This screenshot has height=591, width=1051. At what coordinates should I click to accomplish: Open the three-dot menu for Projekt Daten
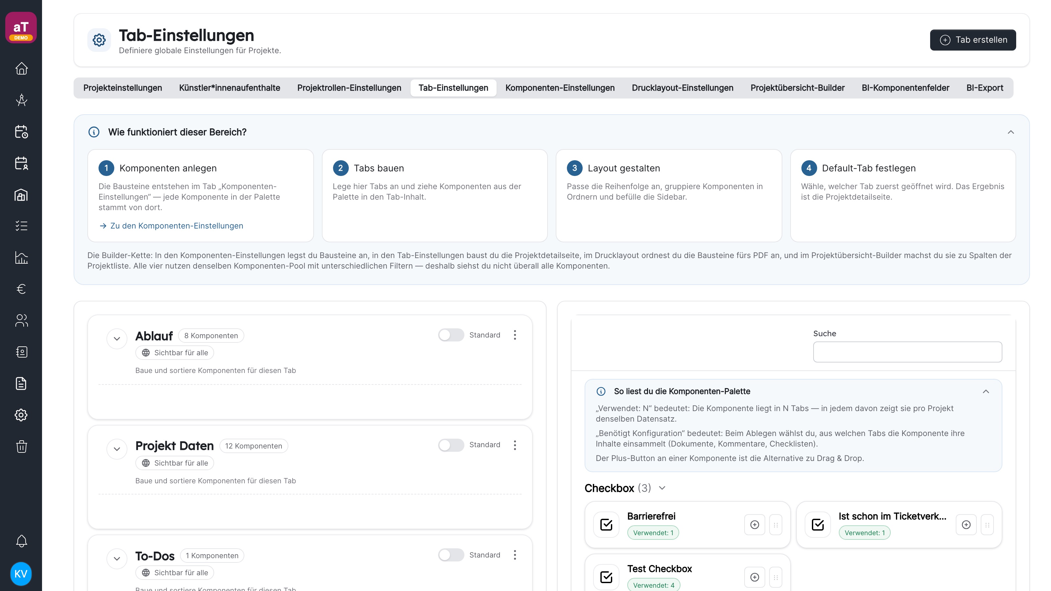[x=515, y=445]
